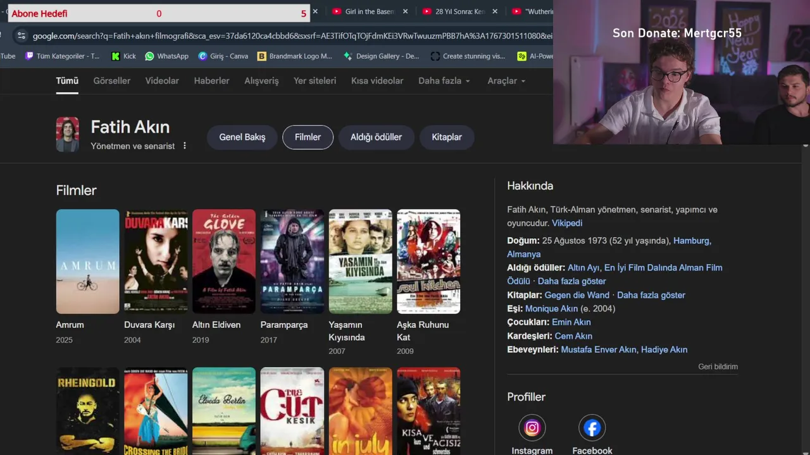Screen dimensions: 810x455
Task: Open the Duvara Karşı movie poster
Action: point(156,262)
